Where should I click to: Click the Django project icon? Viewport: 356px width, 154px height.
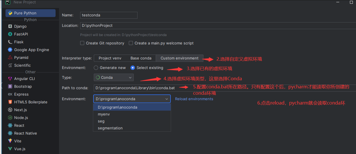[x=10, y=26]
